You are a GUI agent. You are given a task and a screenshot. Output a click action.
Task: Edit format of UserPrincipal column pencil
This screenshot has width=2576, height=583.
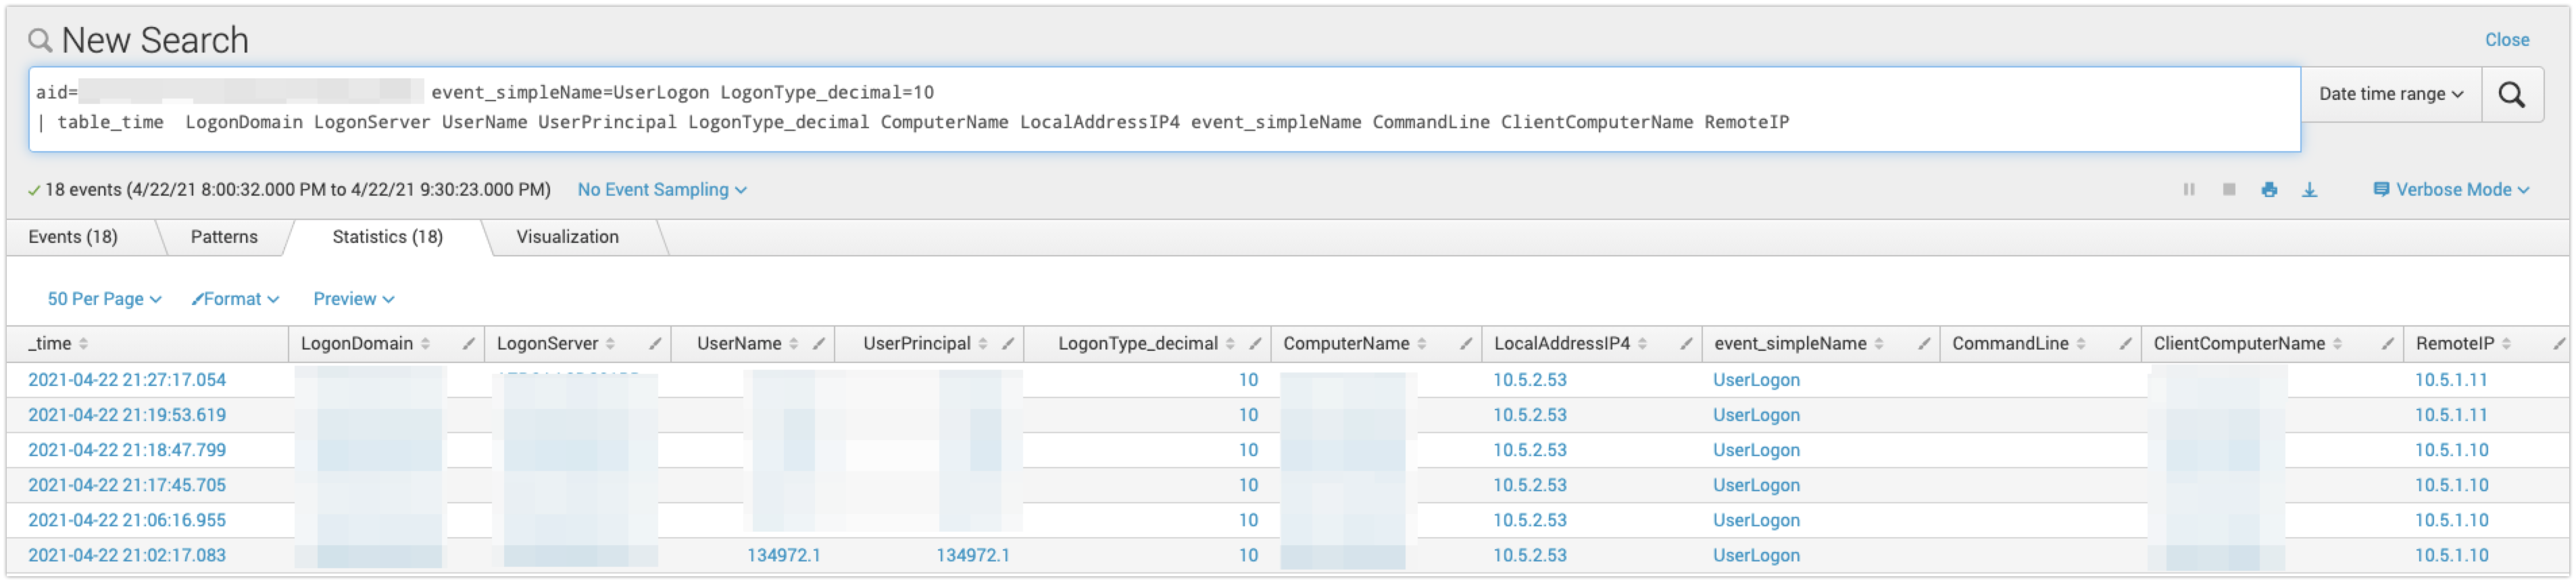click(x=1008, y=343)
